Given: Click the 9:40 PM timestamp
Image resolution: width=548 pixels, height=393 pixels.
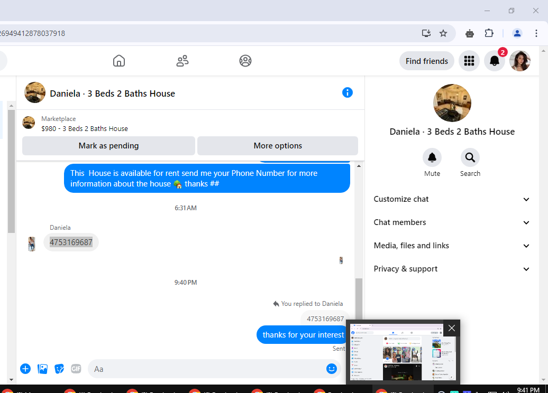Looking at the screenshot, I should click(186, 283).
